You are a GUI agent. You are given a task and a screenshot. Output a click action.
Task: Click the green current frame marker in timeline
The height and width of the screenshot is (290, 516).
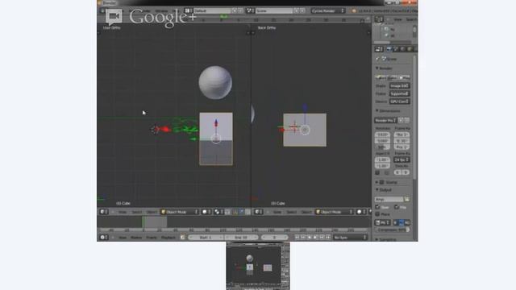click(x=144, y=222)
